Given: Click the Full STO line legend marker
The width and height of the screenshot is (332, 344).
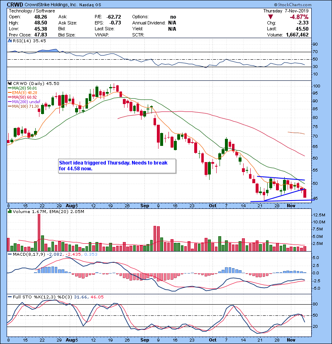Looking at the screenshot, I should (x=10, y=297).
